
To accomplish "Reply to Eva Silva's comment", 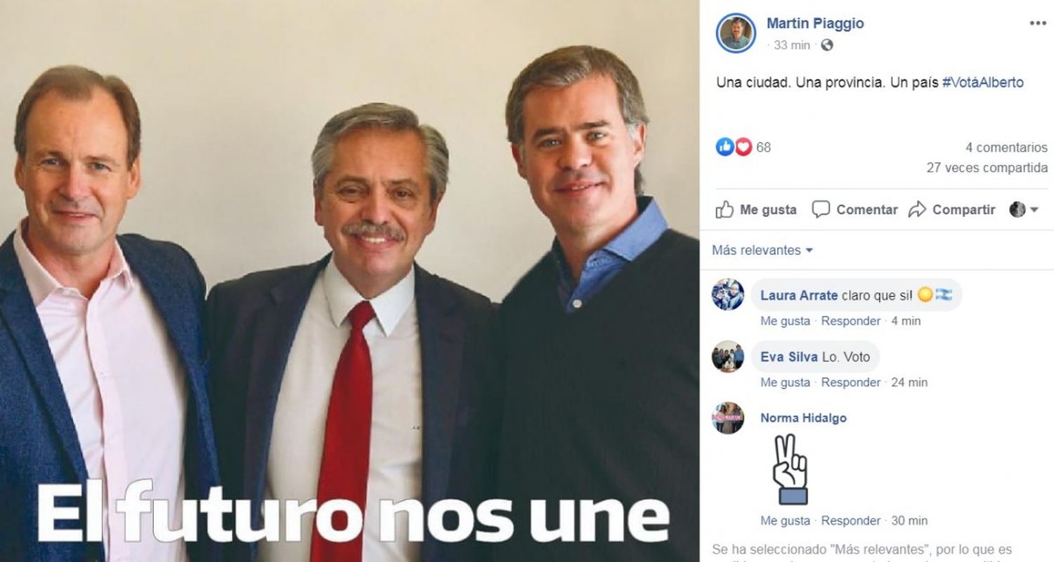I will point(850,383).
